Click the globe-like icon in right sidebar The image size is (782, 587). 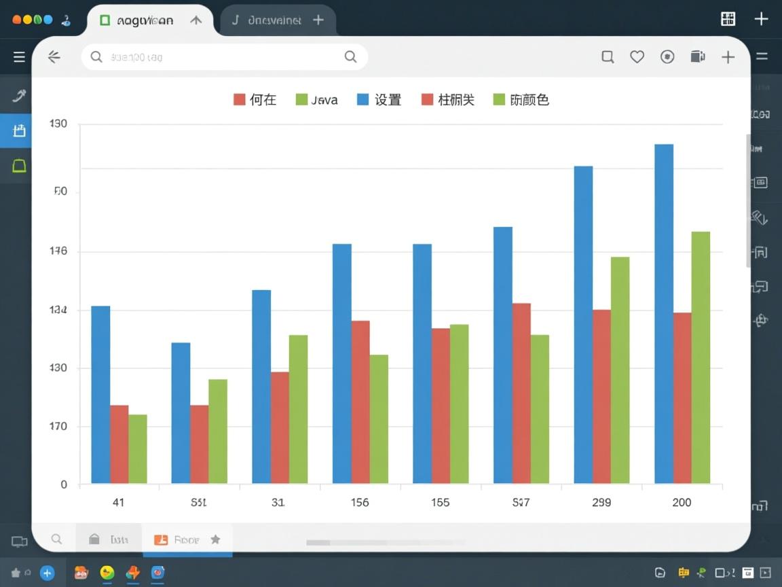pyautogui.click(x=760, y=319)
